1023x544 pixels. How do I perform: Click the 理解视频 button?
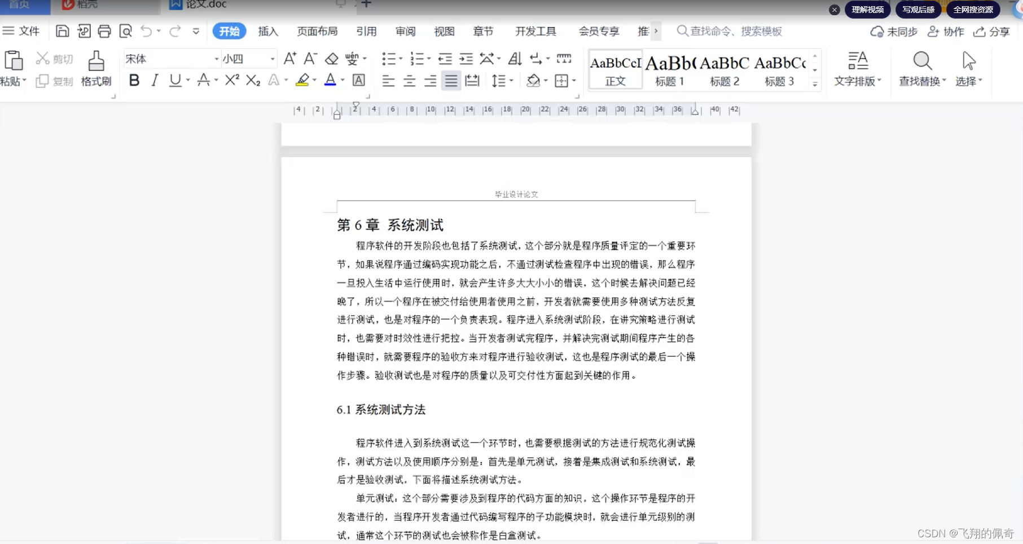[x=868, y=10]
